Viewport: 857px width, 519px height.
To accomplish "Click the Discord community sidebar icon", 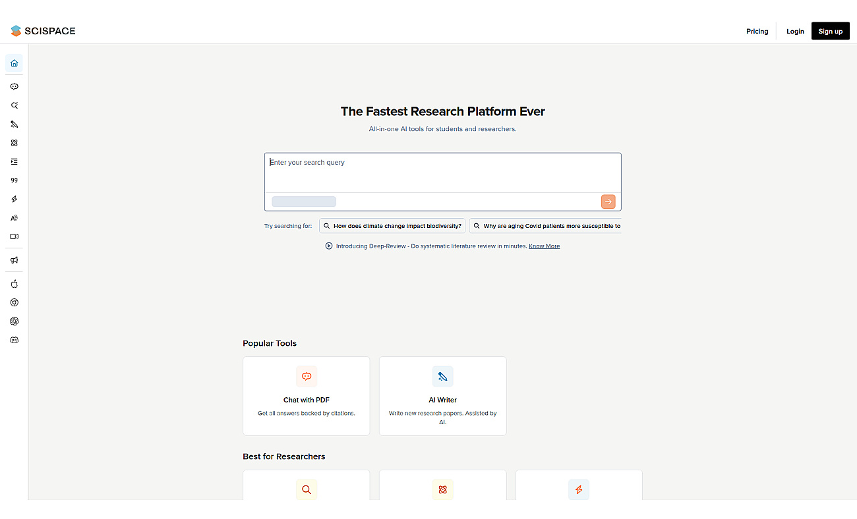I will [14, 340].
